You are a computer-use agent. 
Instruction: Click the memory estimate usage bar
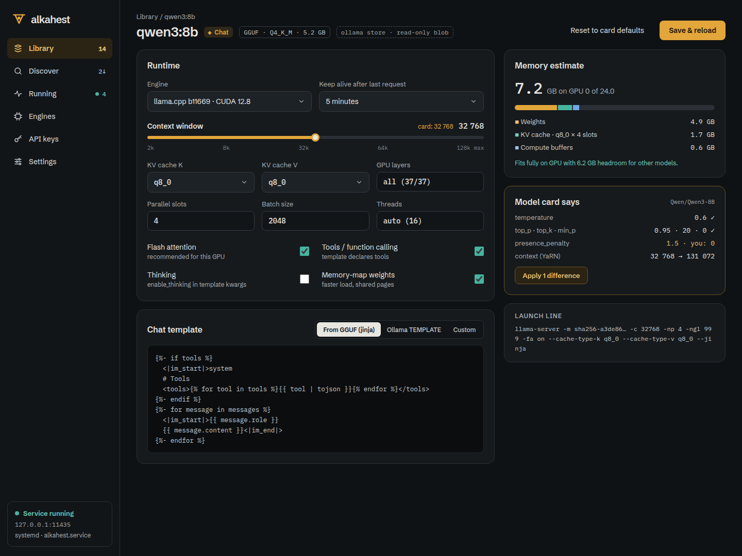[x=615, y=108]
